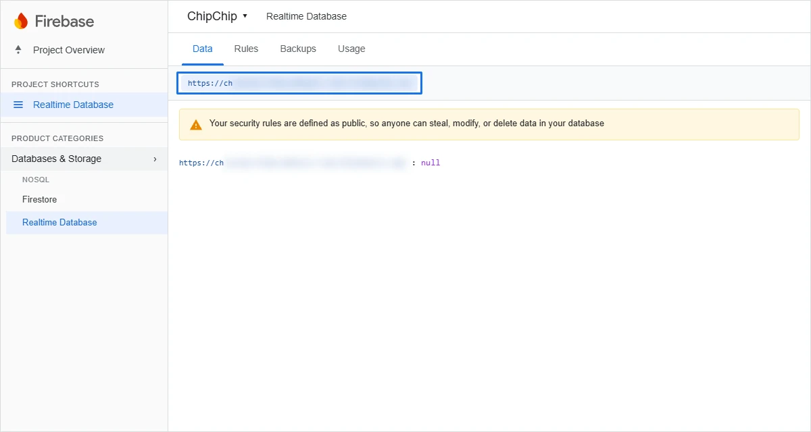Click the Realtime Database shortcut list icon
Screen dimensions: 811x432
click(18, 105)
